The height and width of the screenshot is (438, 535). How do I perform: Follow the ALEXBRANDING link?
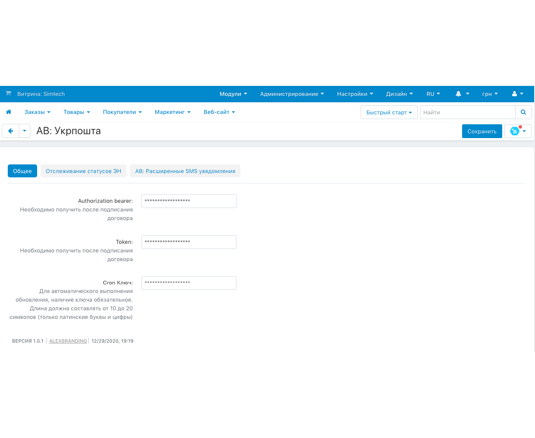click(68, 341)
